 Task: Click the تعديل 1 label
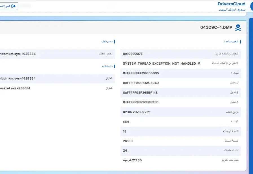(235, 73)
